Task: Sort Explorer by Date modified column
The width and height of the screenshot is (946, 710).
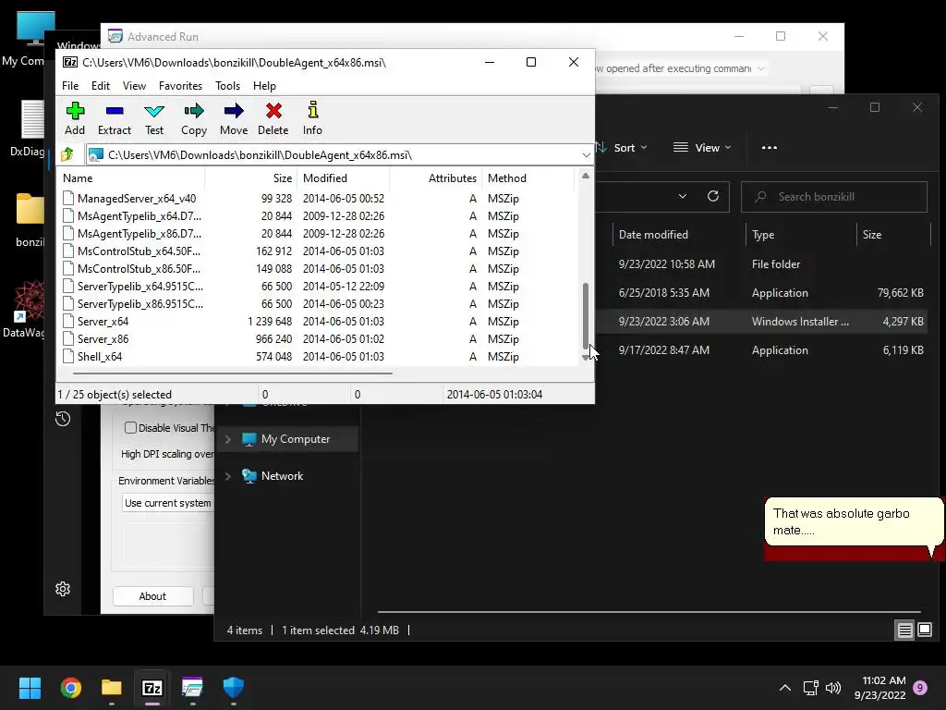Action: (679, 234)
